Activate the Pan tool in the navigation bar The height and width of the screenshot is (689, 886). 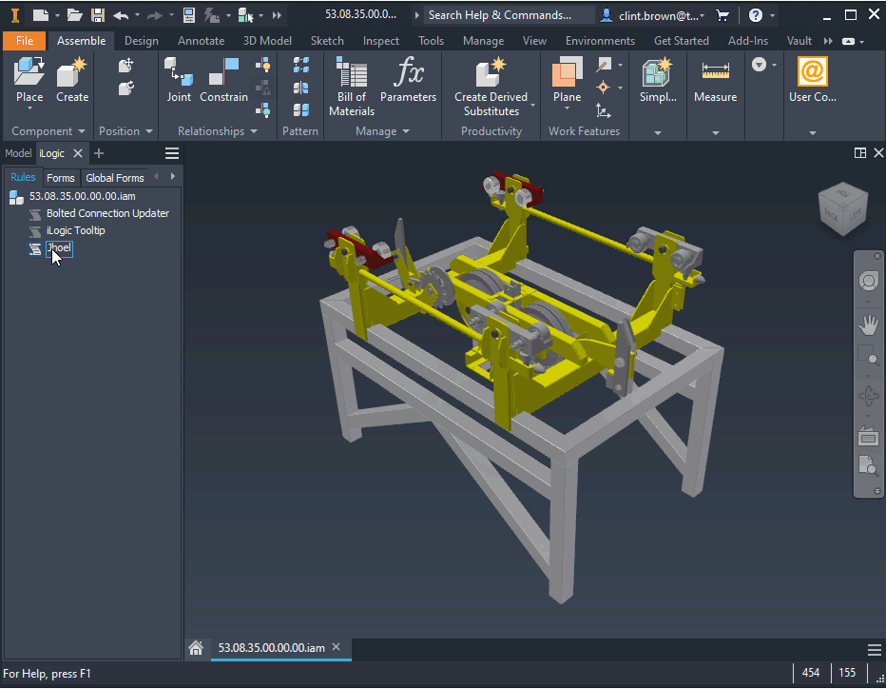868,325
